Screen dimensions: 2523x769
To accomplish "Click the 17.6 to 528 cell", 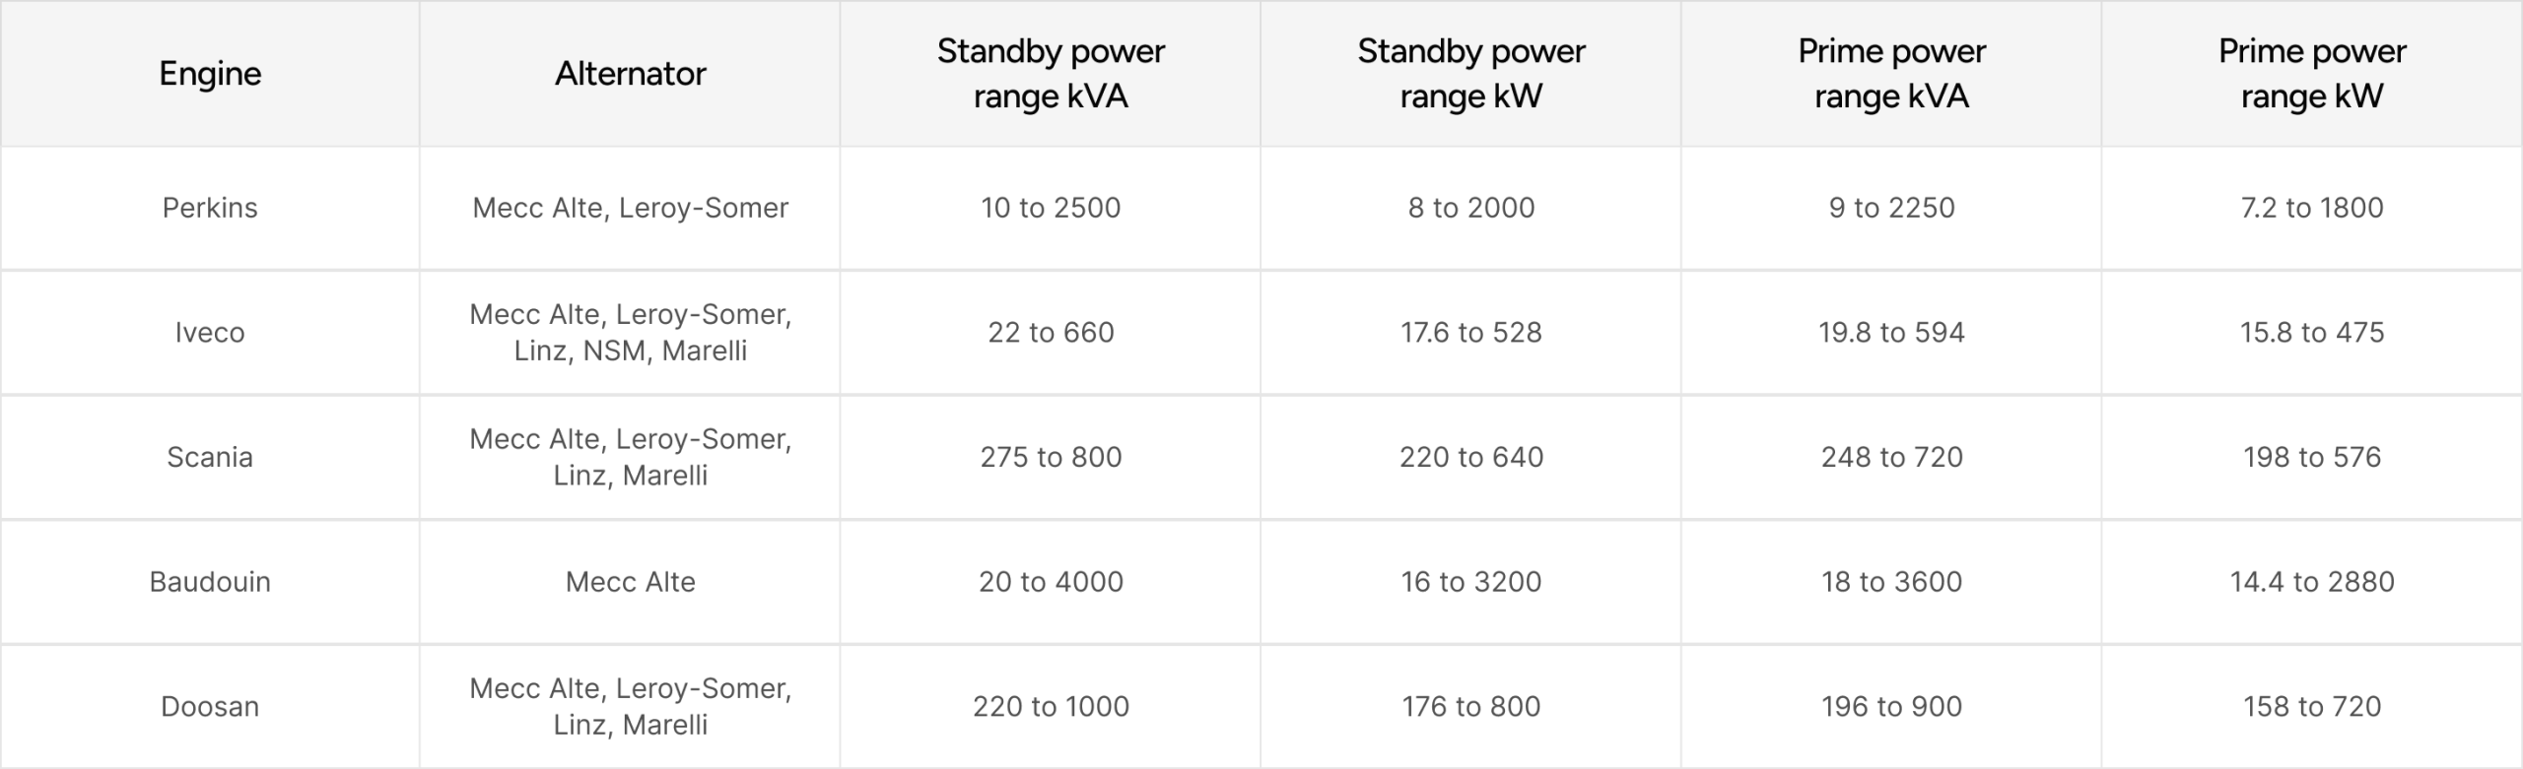I will point(1470,333).
